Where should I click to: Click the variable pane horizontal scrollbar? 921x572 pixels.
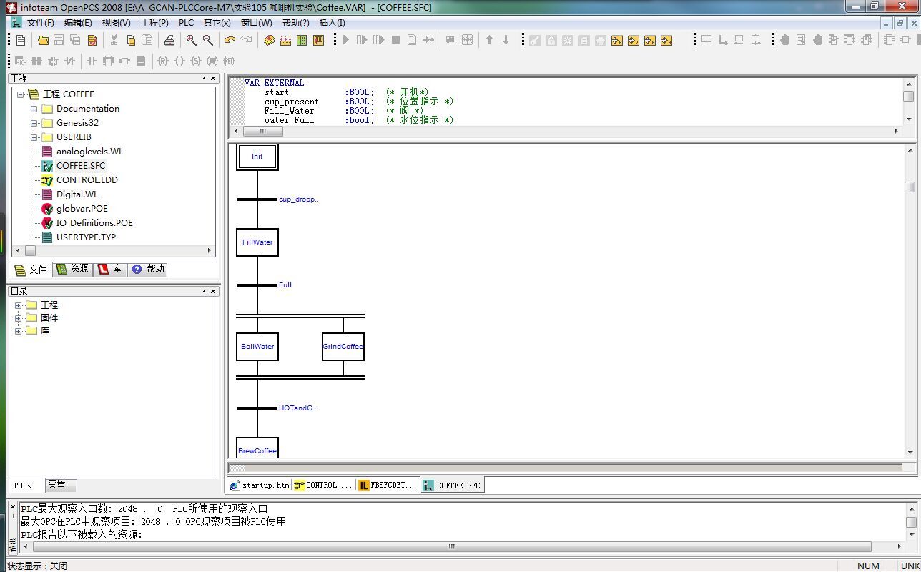572,132
